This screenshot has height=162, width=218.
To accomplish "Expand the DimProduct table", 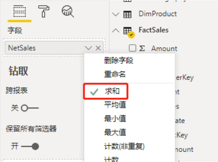I will [x=116, y=14].
